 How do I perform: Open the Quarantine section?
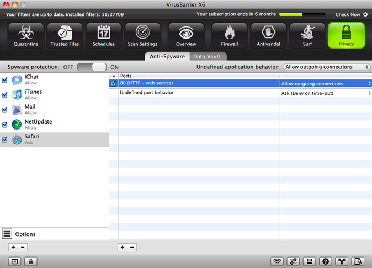pyautogui.click(x=26, y=35)
